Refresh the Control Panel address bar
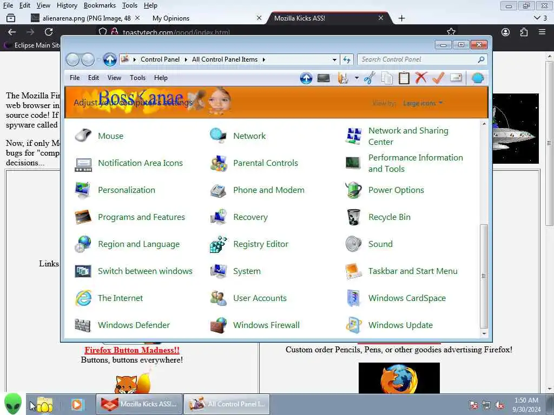Screen dimensions: 554x415 click(347, 59)
